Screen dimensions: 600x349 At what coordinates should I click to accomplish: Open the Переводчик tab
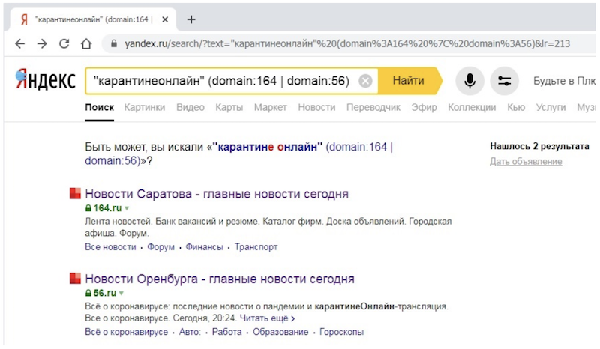pyautogui.click(x=373, y=107)
